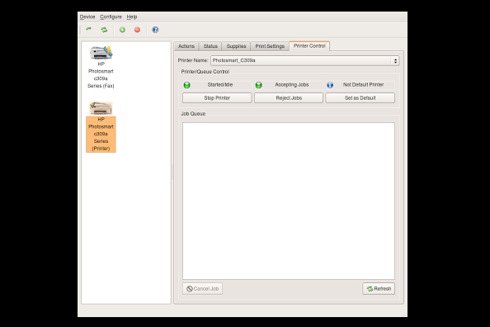
Task: Click the HP Photosmart c309a Series (Printer) label
Action: tap(101, 134)
